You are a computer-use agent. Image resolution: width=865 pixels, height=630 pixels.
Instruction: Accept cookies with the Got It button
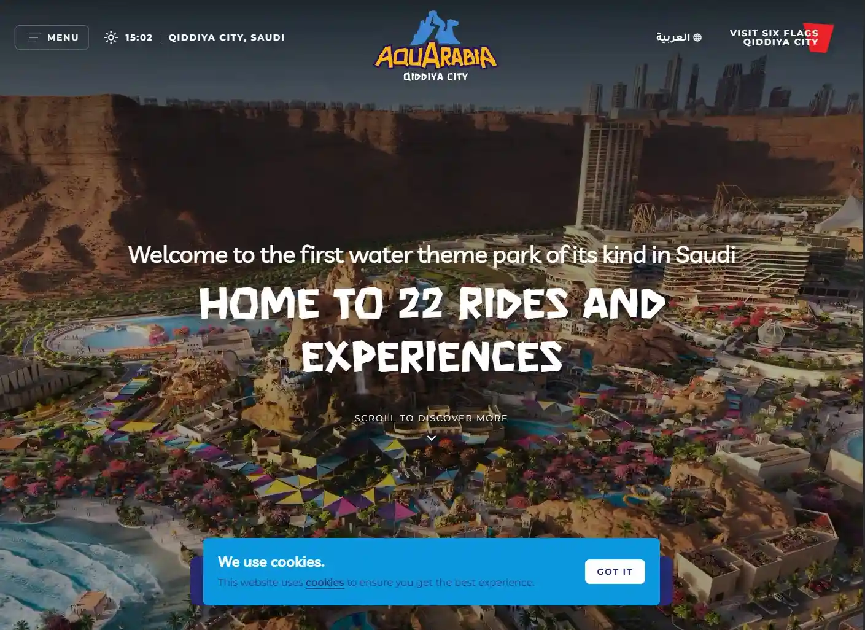615,572
